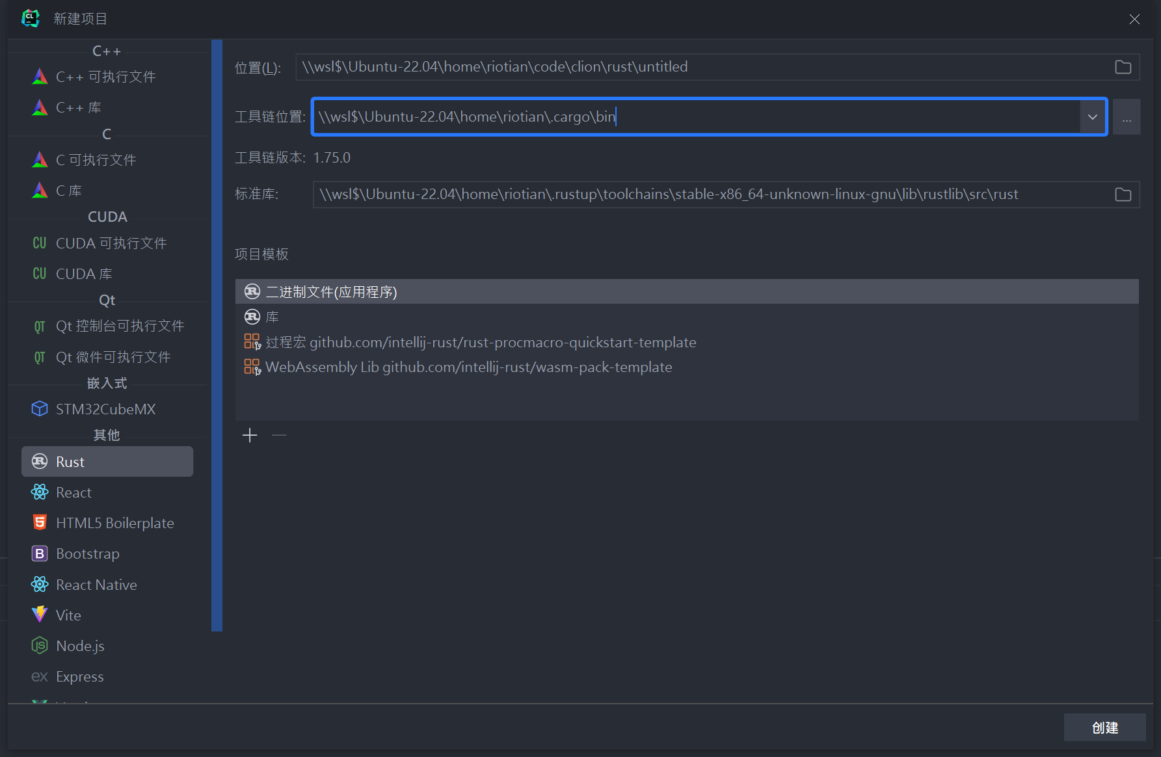Select CUDA 可执行文件 project type
This screenshot has height=757, width=1161.
(x=107, y=243)
